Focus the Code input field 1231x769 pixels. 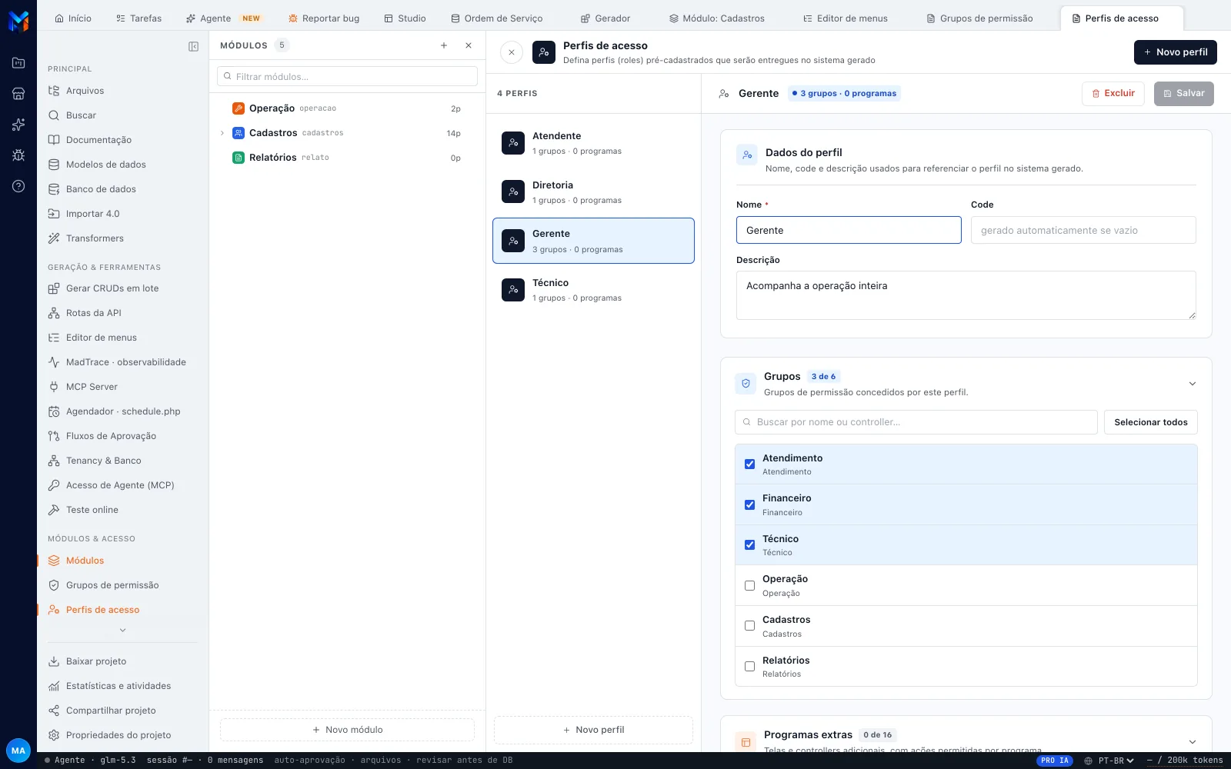coord(1083,230)
